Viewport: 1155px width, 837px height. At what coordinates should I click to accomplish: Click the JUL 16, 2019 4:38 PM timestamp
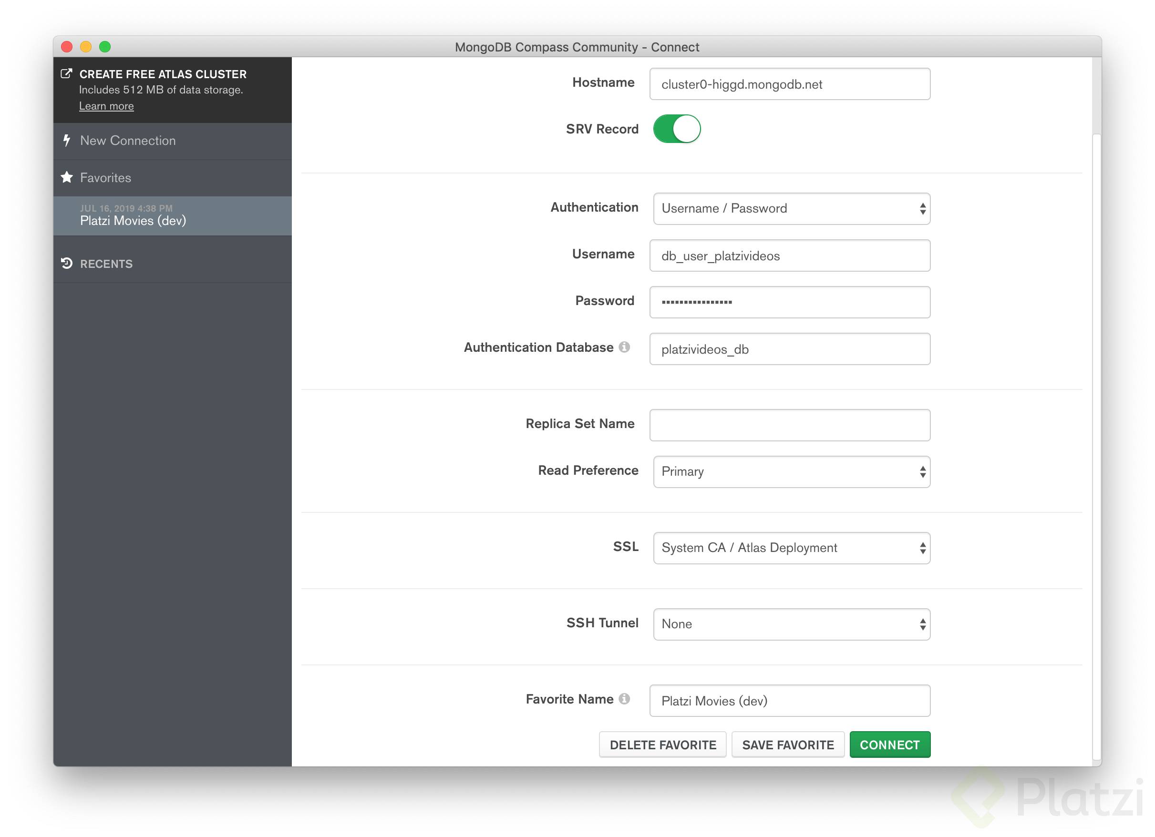126,208
